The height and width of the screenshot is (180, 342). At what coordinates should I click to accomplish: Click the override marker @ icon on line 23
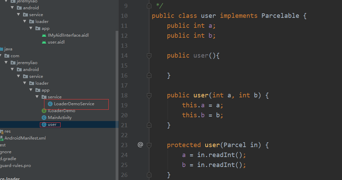tap(140, 145)
